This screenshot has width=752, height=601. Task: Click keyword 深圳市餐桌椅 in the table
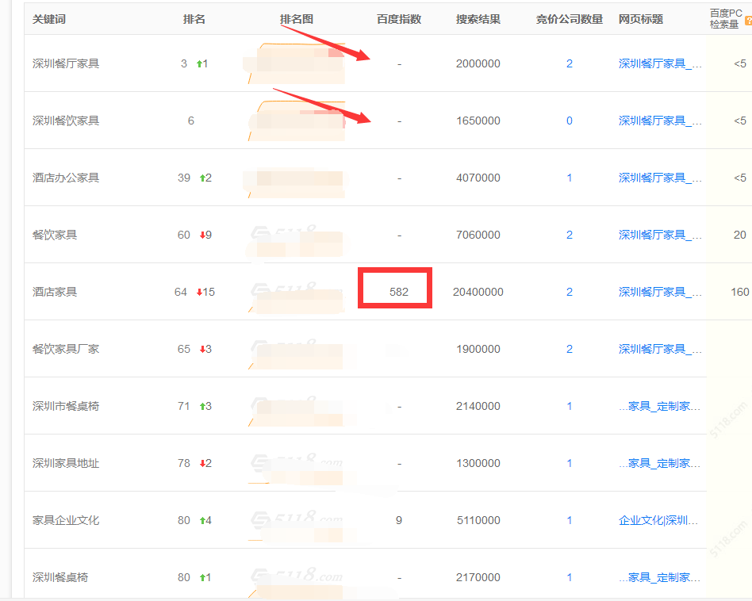point(66,406)
